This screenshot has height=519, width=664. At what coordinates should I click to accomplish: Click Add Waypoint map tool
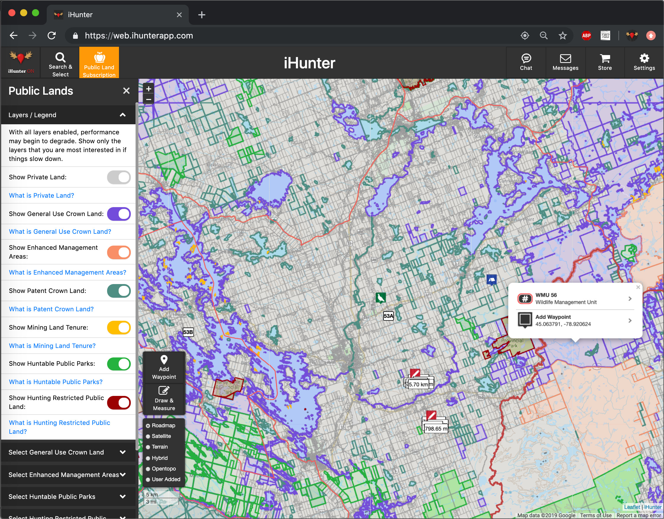click(164, 368)
